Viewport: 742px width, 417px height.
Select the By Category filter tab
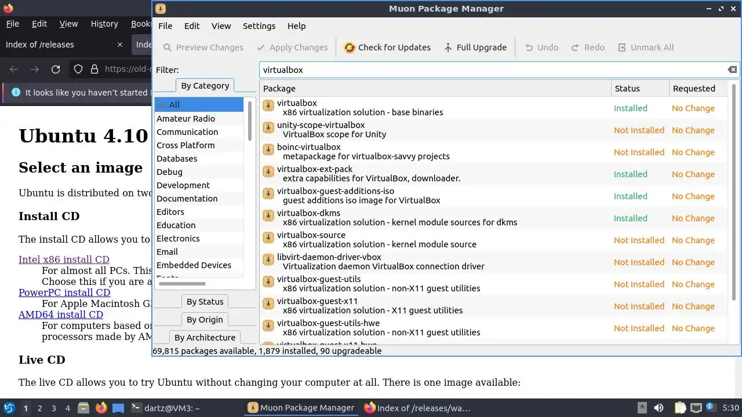coord(205,86)
